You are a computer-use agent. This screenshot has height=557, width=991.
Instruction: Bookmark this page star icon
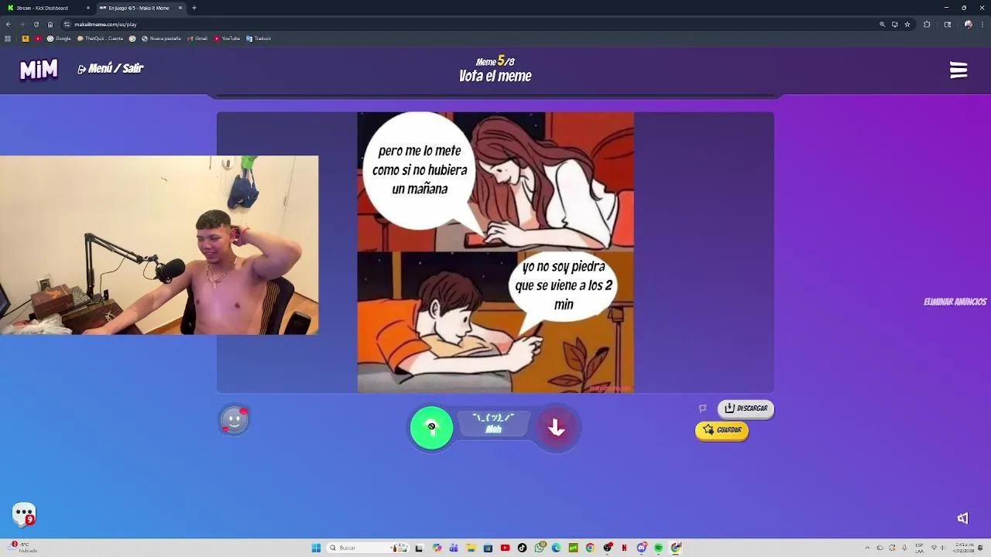(907, 24)
